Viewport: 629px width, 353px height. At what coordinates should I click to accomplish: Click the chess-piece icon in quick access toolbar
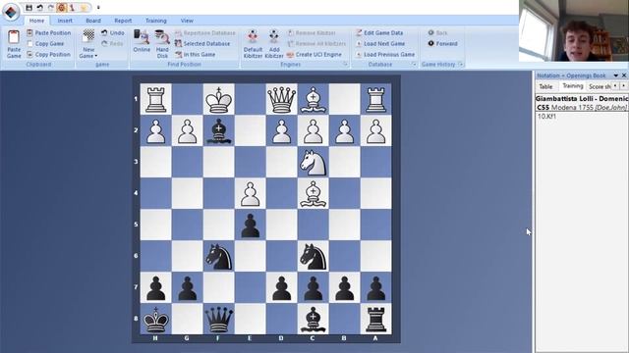(73, 7)
